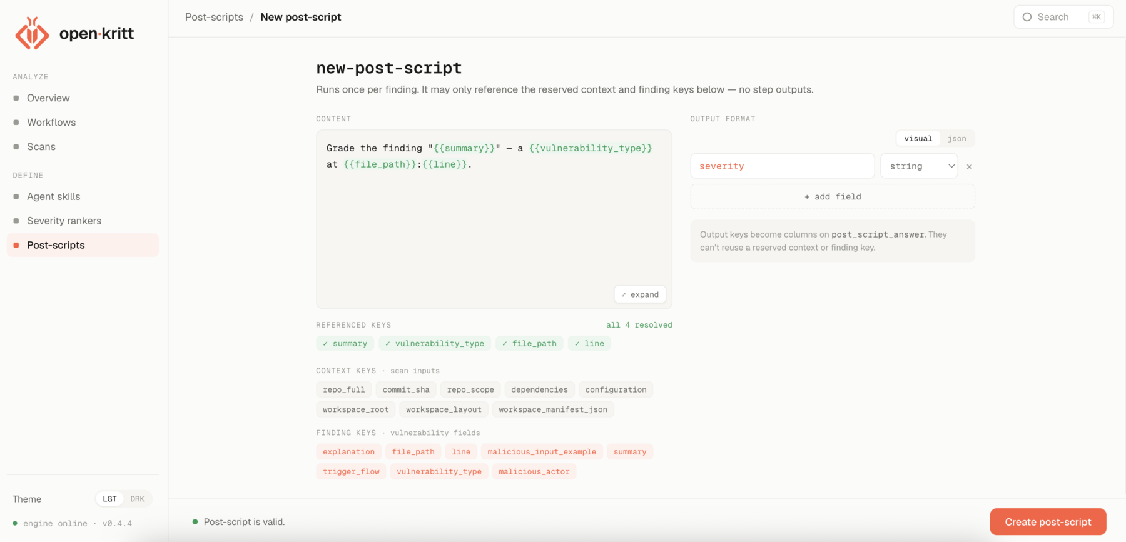
Task: Click the post_script_answer code text
Action: point(878,234)
